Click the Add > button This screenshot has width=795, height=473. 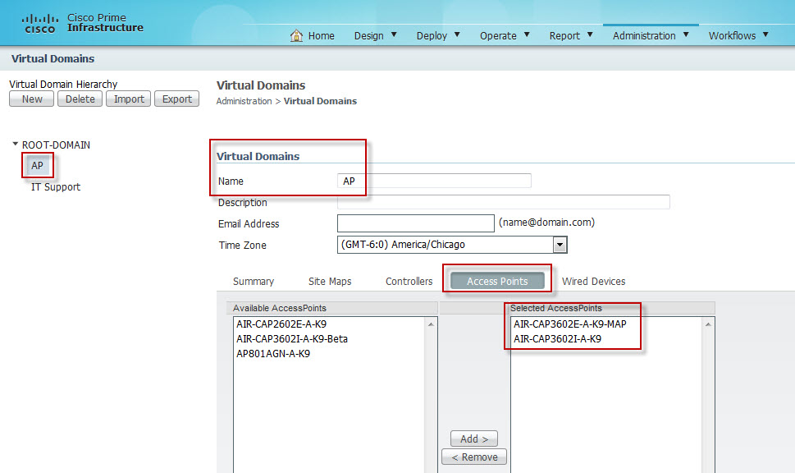pos(474,439)
